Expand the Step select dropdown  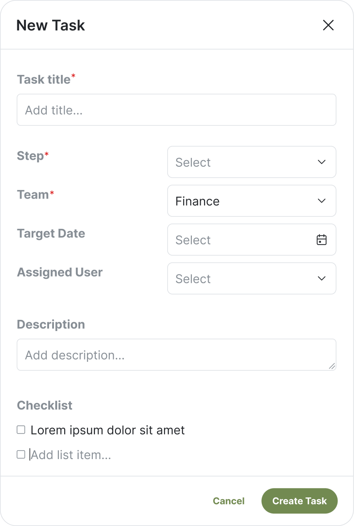[x=252, y=162]
